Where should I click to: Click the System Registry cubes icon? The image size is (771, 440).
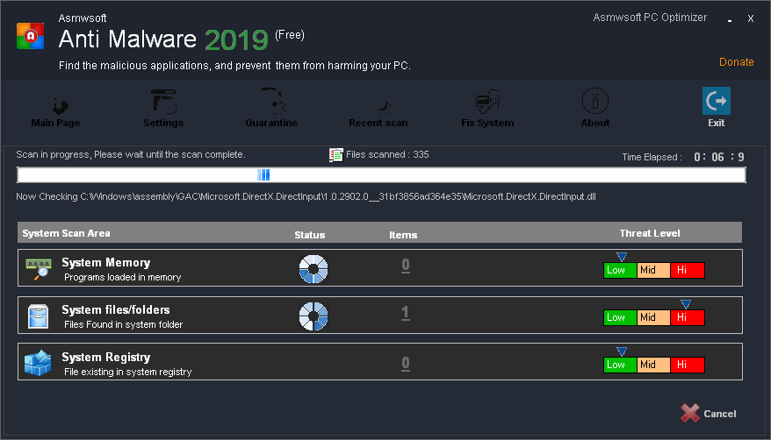38,363
